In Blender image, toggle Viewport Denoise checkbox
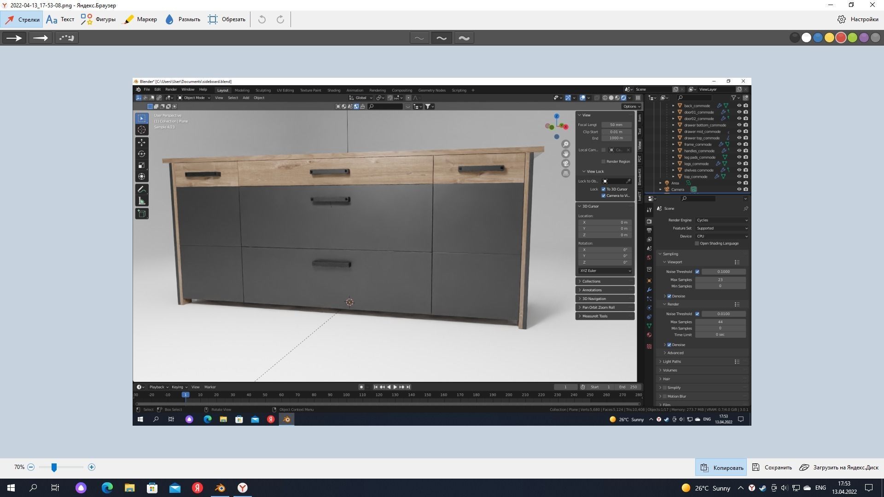Screen dimensions: 884x497 pos(669,296)
